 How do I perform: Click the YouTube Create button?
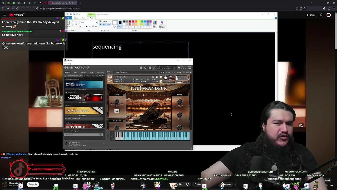[311, 15]
